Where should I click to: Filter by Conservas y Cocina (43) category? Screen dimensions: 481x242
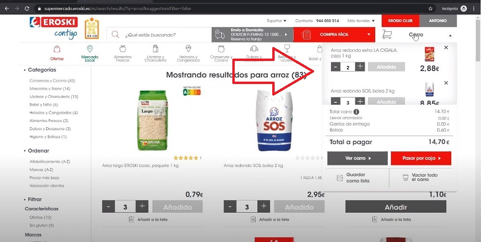pyautogui.click(x=52, y=81)
